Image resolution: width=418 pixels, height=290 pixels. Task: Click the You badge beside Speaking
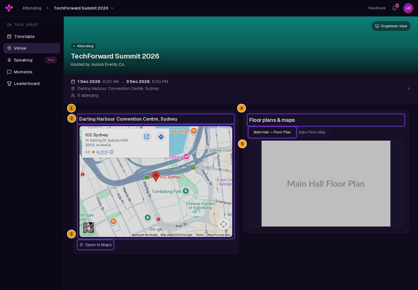tap(51, 60)
